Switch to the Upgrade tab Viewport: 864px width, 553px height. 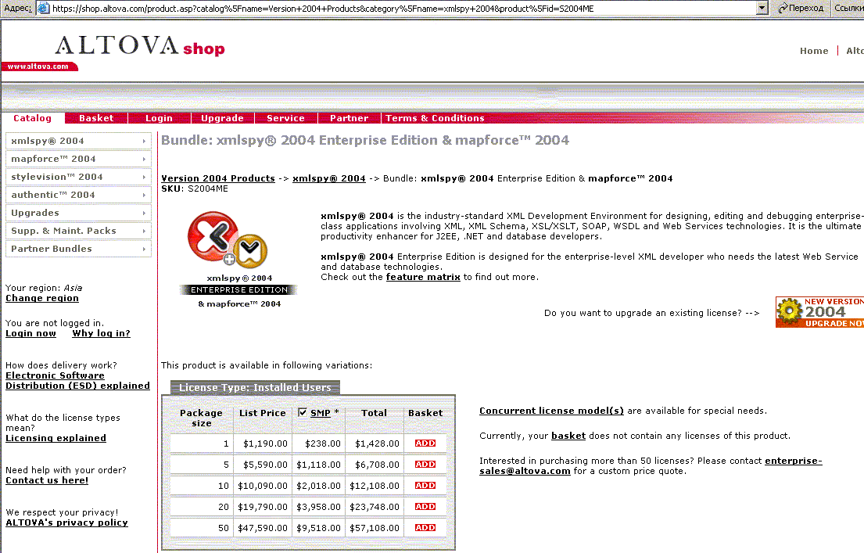222,118
